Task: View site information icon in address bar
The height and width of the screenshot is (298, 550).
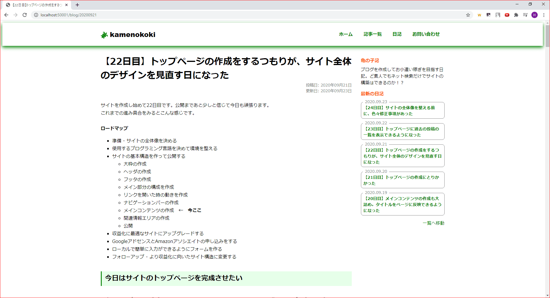Action: point(36,15)
